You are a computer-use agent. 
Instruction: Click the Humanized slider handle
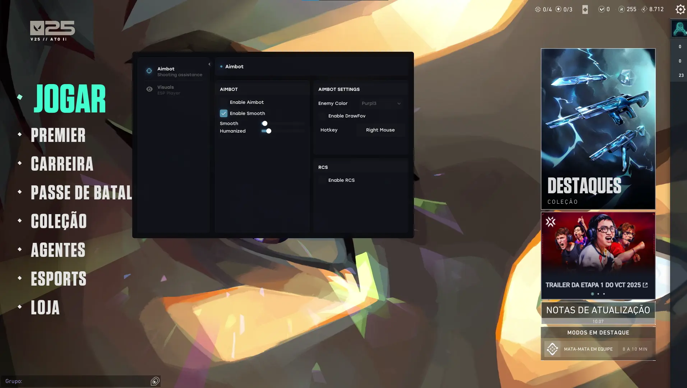[269, 131]
